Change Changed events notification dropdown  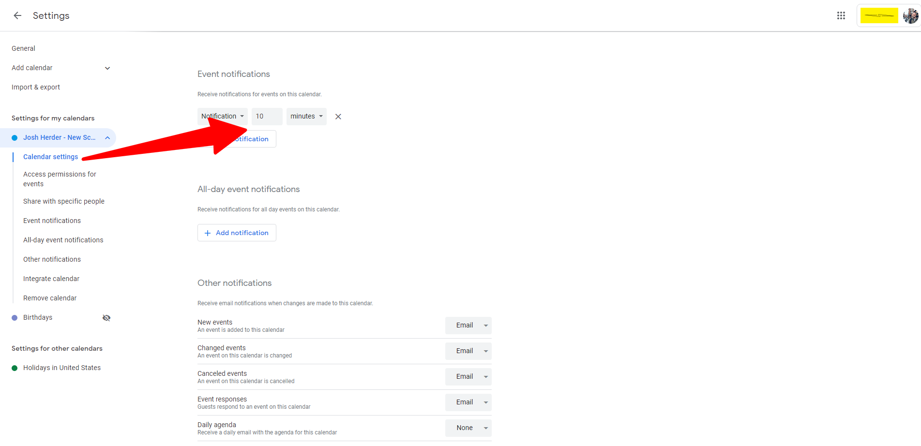click(468, 351)
